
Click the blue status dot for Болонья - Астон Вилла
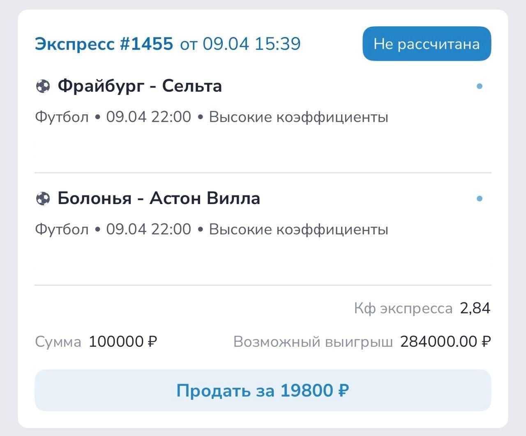click(x=479, y=199)
